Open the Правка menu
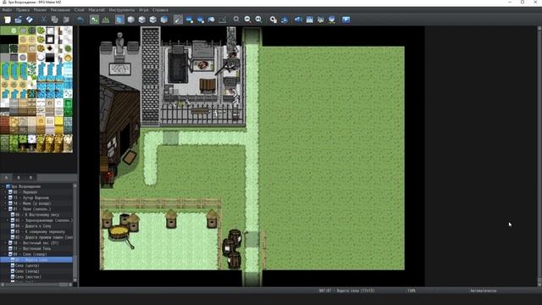This screenshot has width=542, height=305. point(23,10)
